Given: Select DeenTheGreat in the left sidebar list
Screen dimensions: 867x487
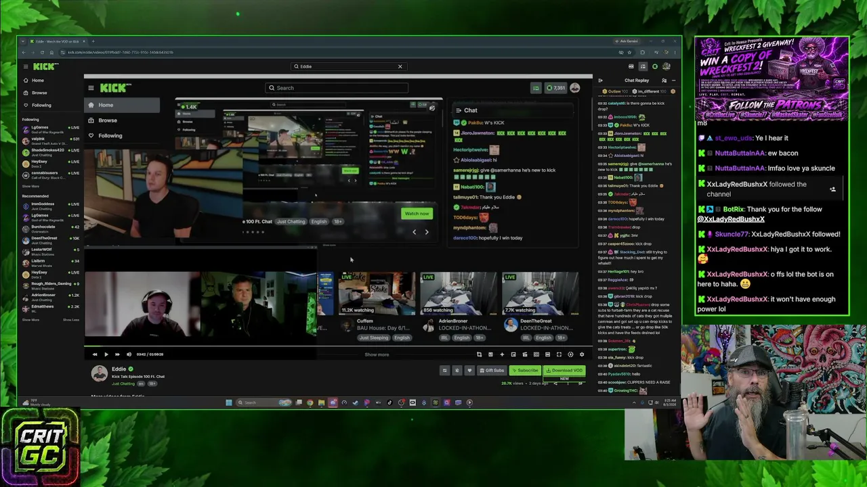Looking at the screenshot, I should point(51,240).
